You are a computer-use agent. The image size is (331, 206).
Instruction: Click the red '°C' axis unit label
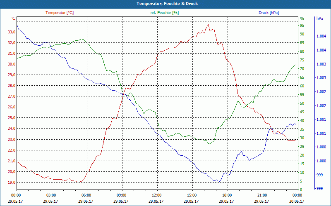coord(13,19)
